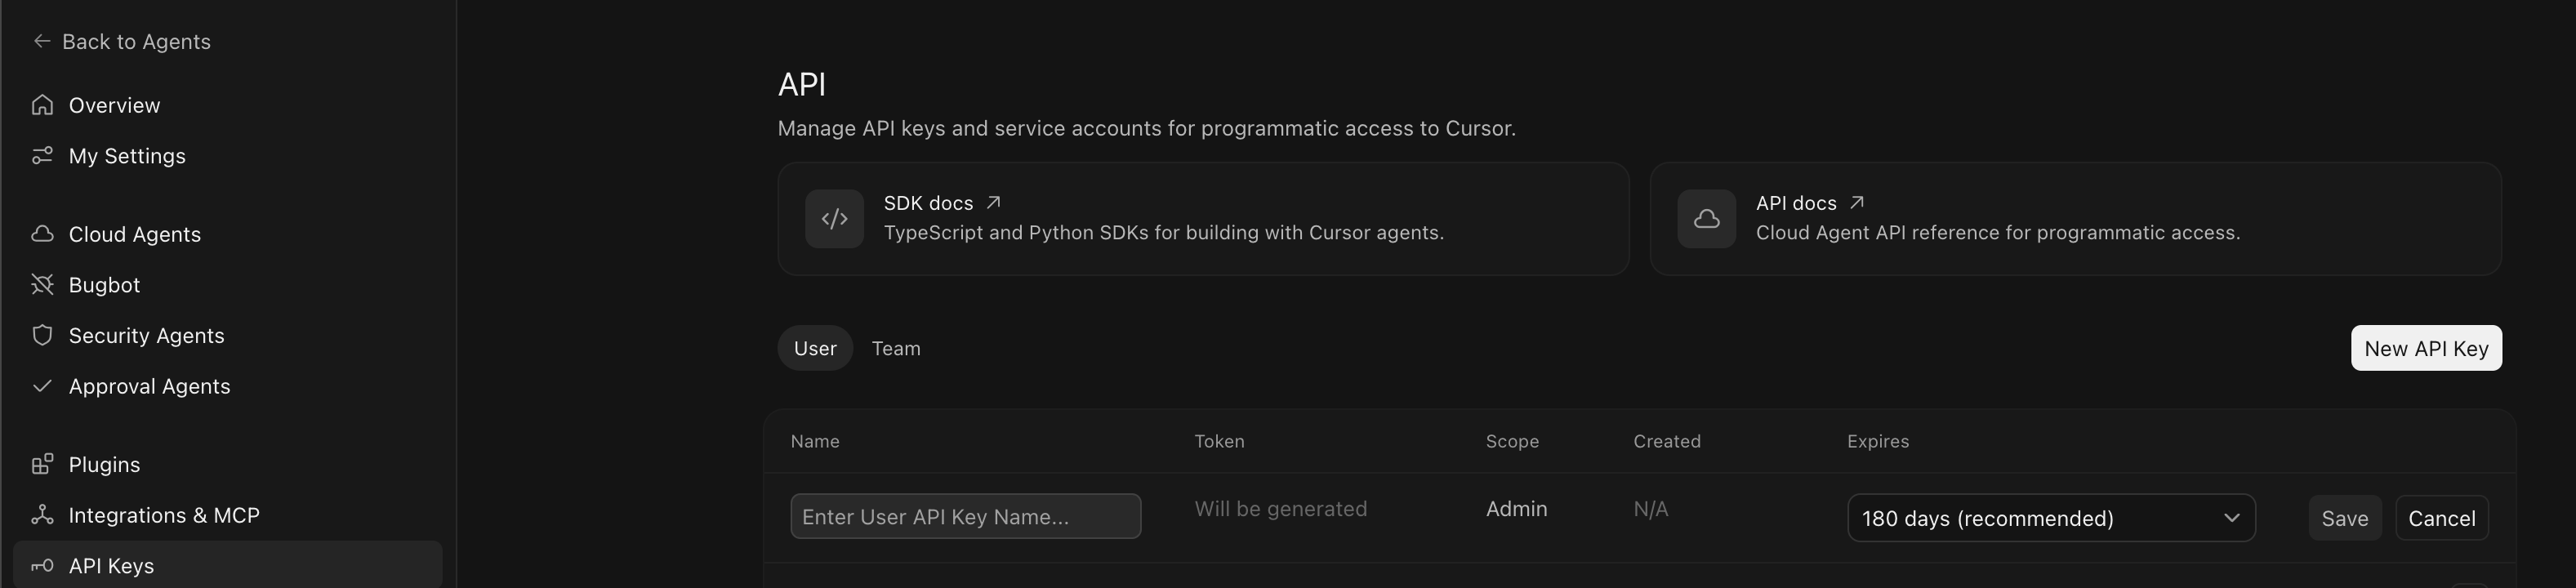Click the Token column header

click(1219, 441)
